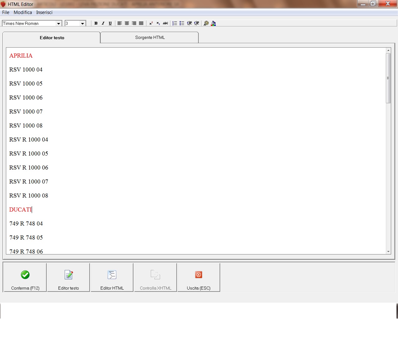Switch to the Sorgente HTML tab
Screen dimensions: 398x340
click(150, 37)
